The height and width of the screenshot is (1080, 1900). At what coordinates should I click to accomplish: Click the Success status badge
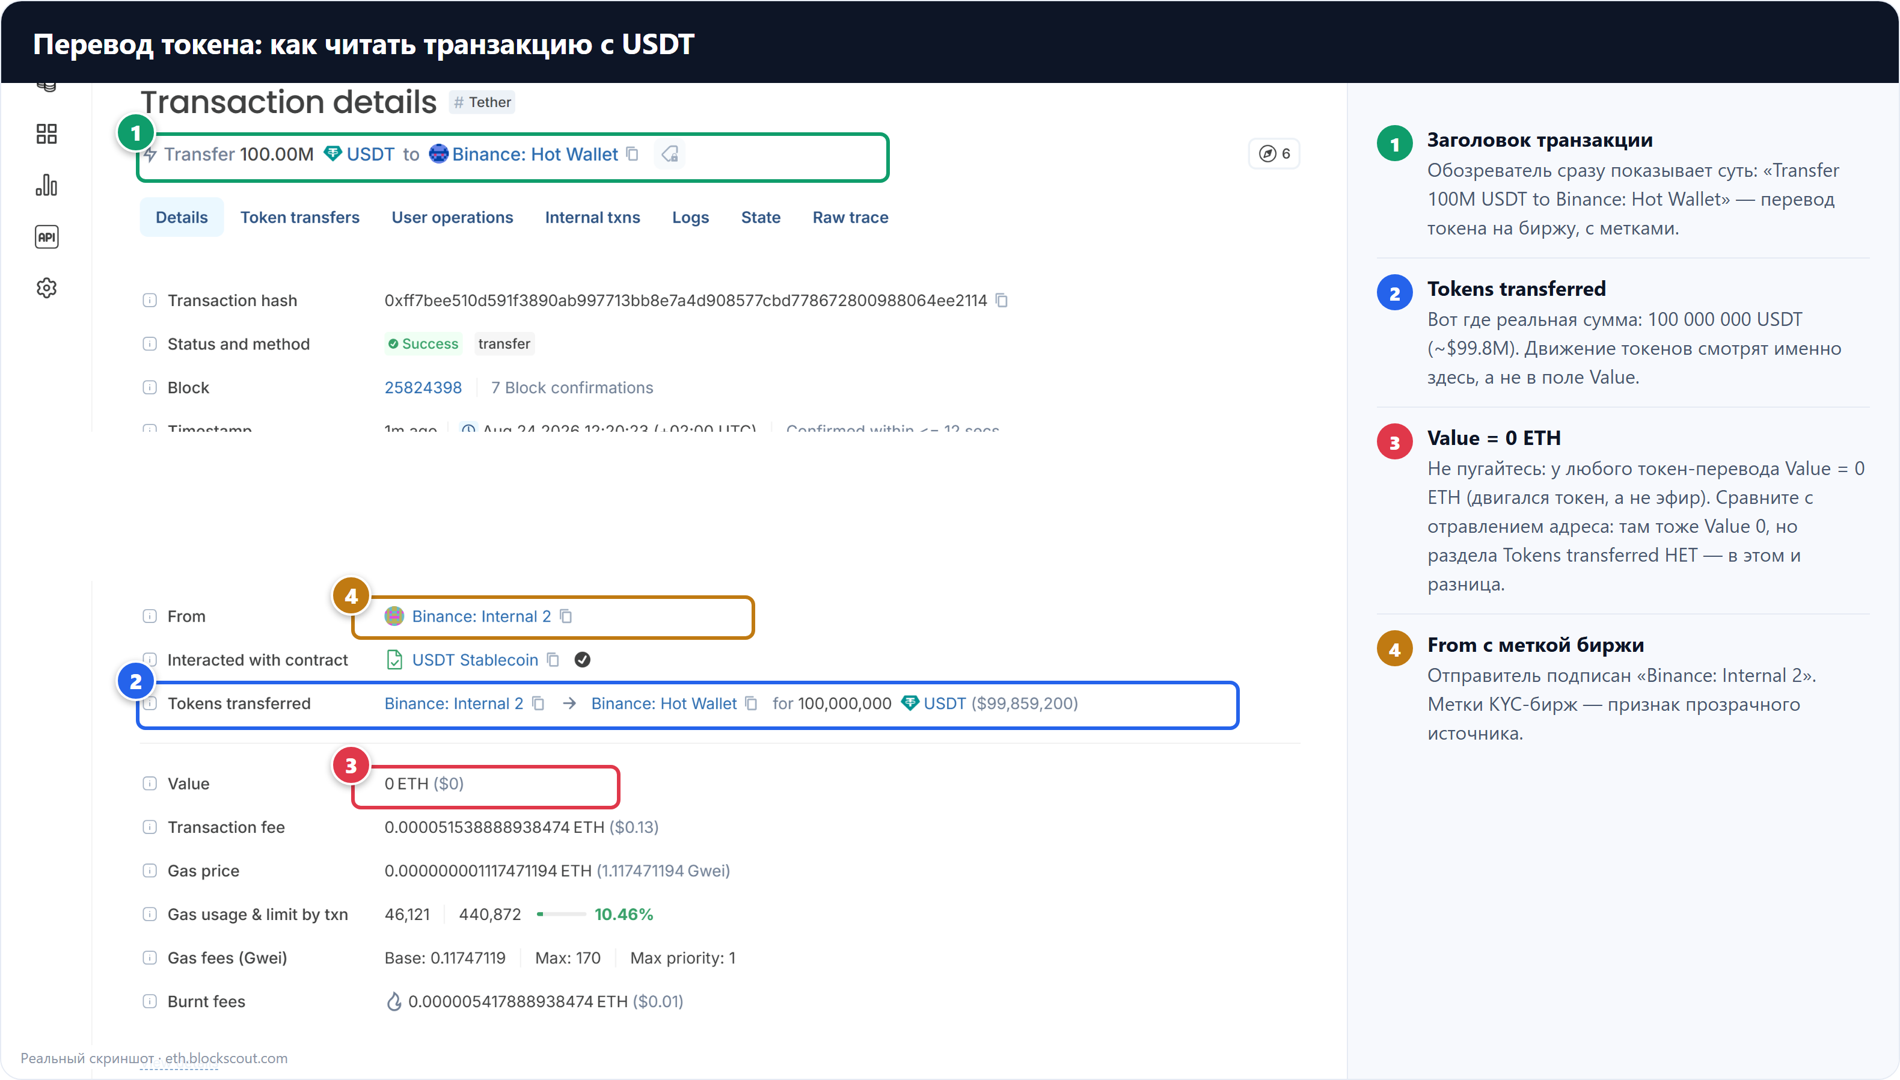point(423,344)
